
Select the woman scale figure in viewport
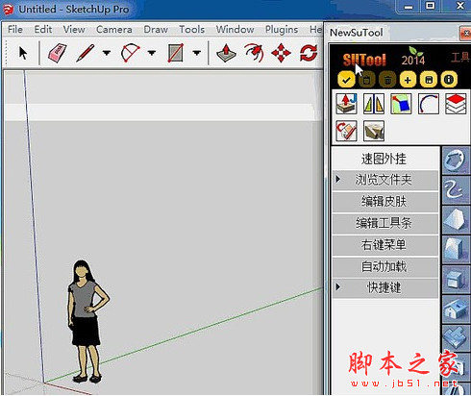[87, 321]
